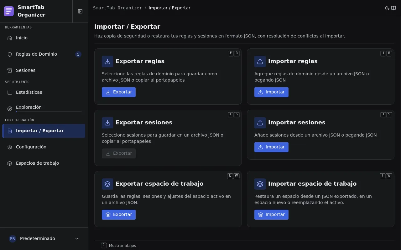Click disabled Exportar button for sesiones
This screenshot has width=401, height=250.
[x=119, y=153]
